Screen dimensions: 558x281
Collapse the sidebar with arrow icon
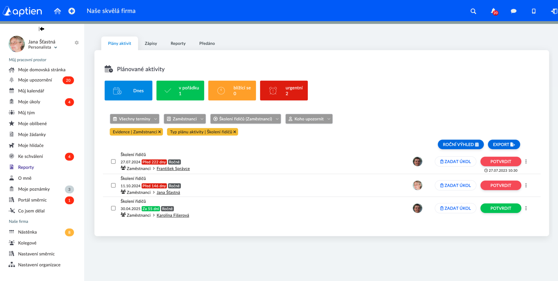coord(42,29)
